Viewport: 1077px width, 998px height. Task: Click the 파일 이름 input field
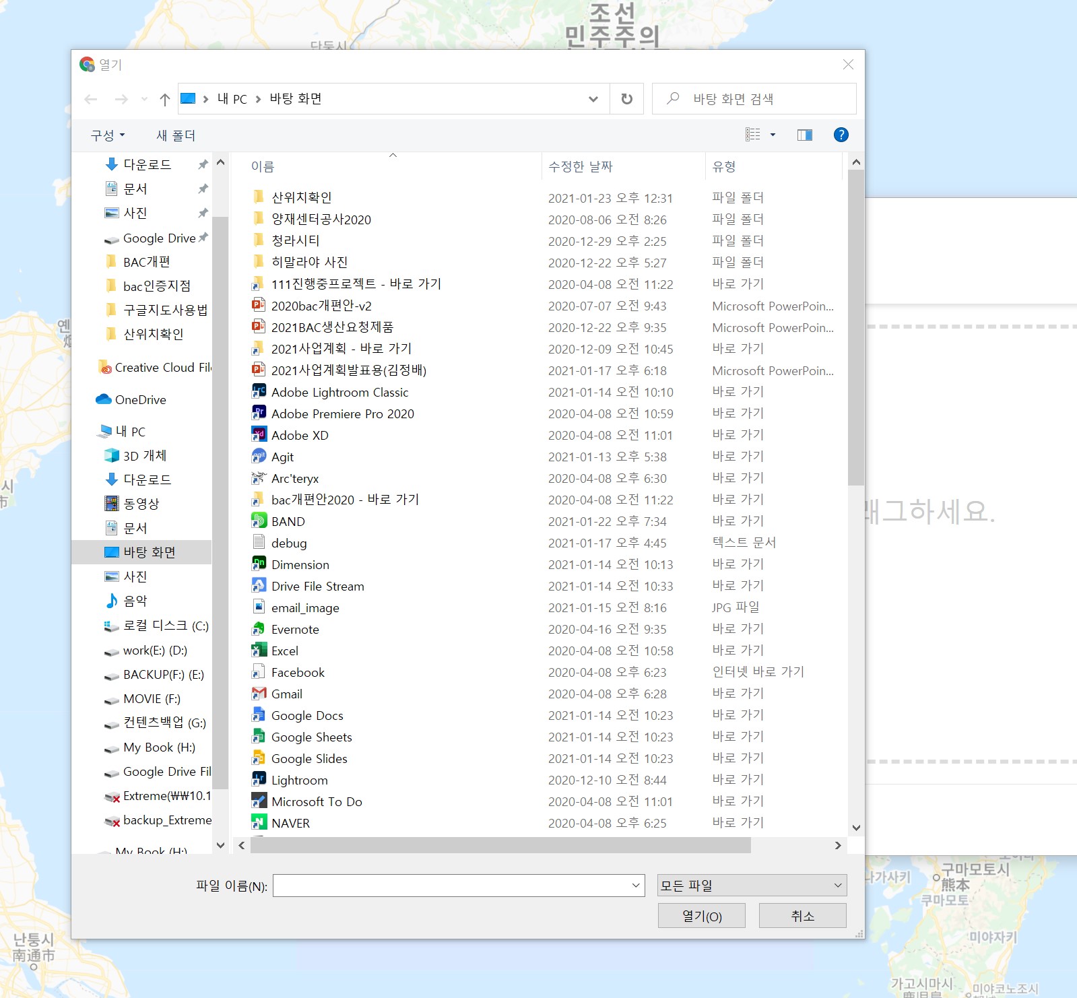tap(451, 886)
